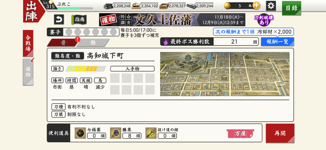Click the red 再開 resume button
This screenshot has height=150, width=326.
pos(280,133)
